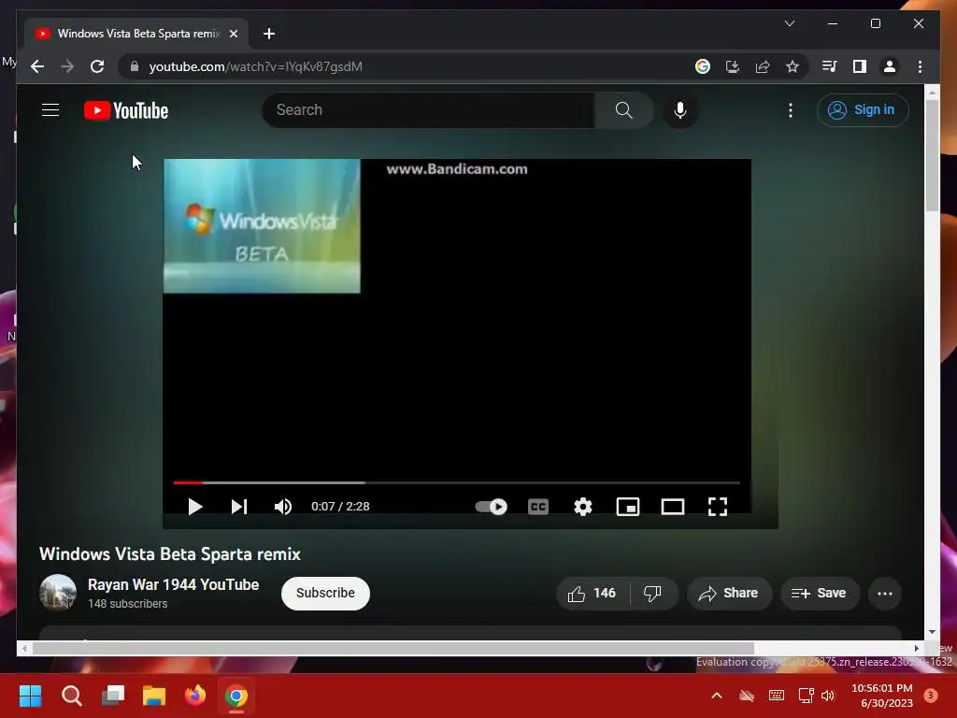Show hidden system tray icons

(717, 696)
